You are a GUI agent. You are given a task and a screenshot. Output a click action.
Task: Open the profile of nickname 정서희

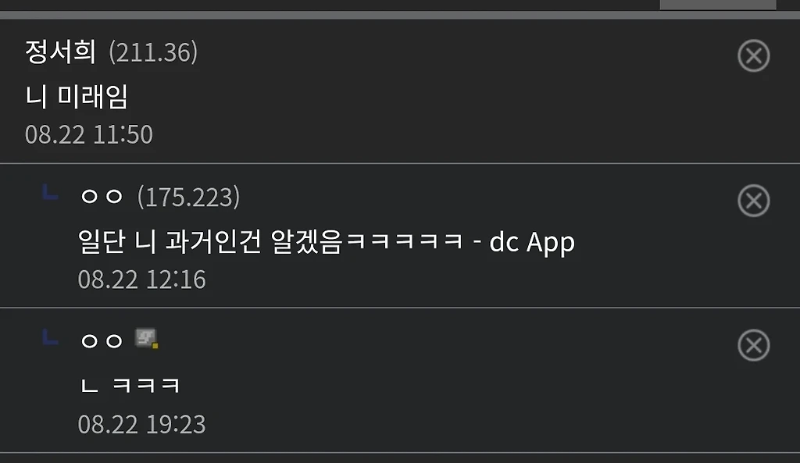[x=60, y=52]
